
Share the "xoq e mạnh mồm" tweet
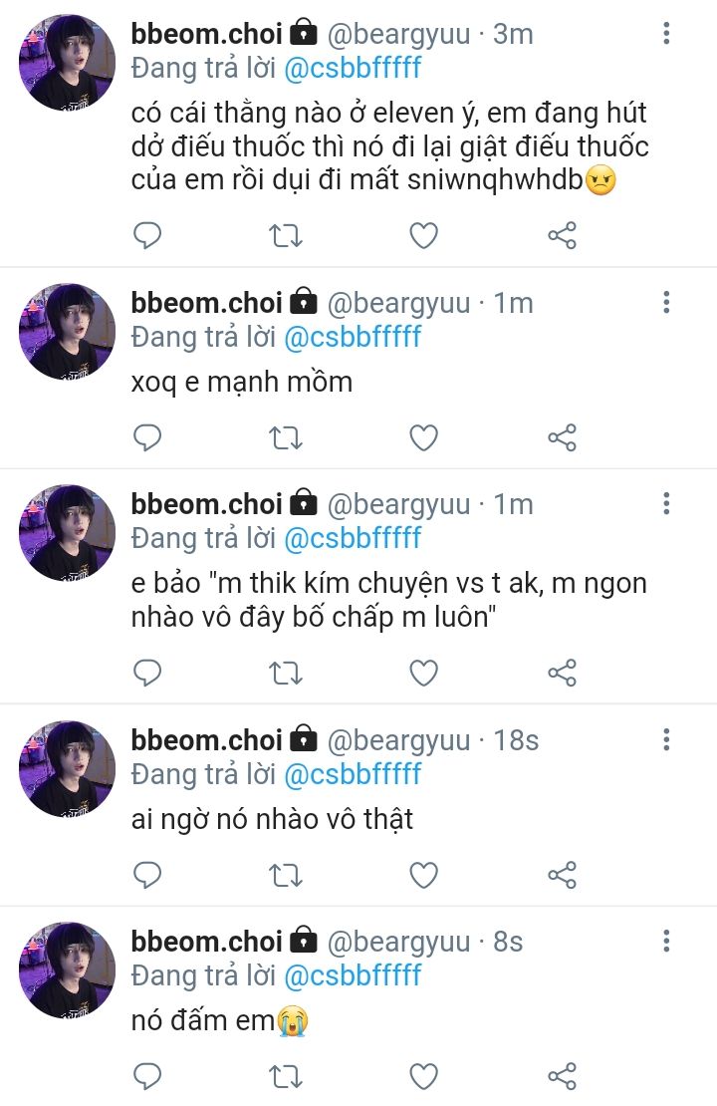point(562,437)
